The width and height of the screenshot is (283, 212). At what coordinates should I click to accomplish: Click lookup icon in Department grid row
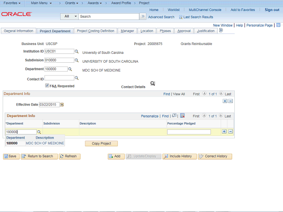39,132
